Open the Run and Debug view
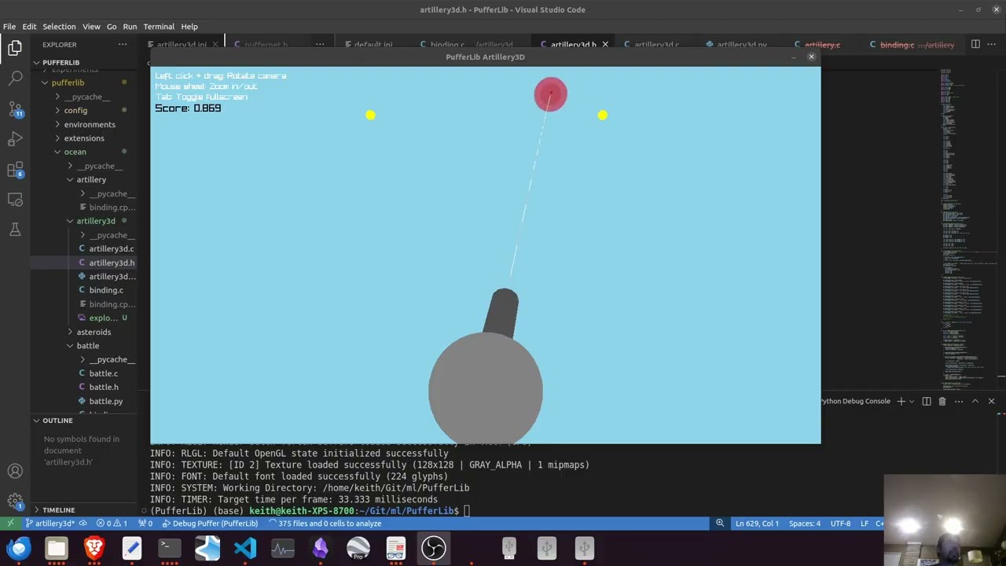The image size is (1006, 566). pos(15,139)
